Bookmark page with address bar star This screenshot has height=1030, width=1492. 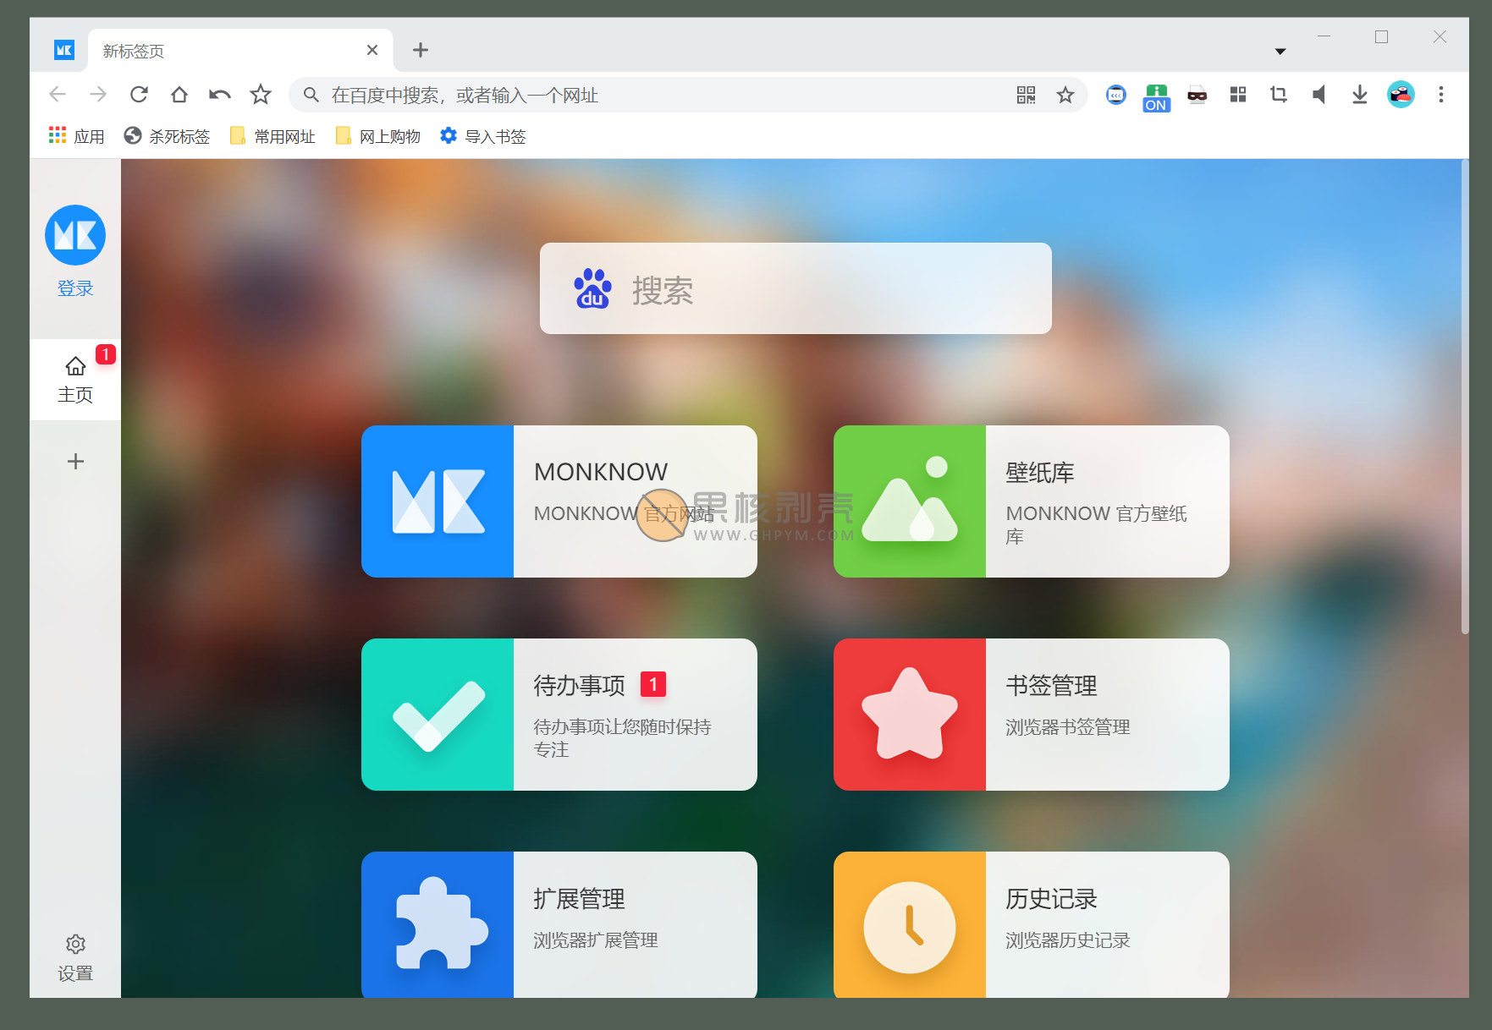[1065, 95]
